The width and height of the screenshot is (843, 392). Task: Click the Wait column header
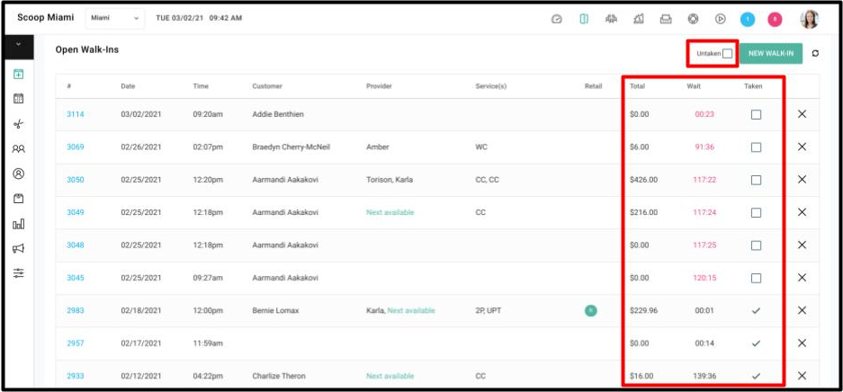pyautogui.click(x=694, y=86)
